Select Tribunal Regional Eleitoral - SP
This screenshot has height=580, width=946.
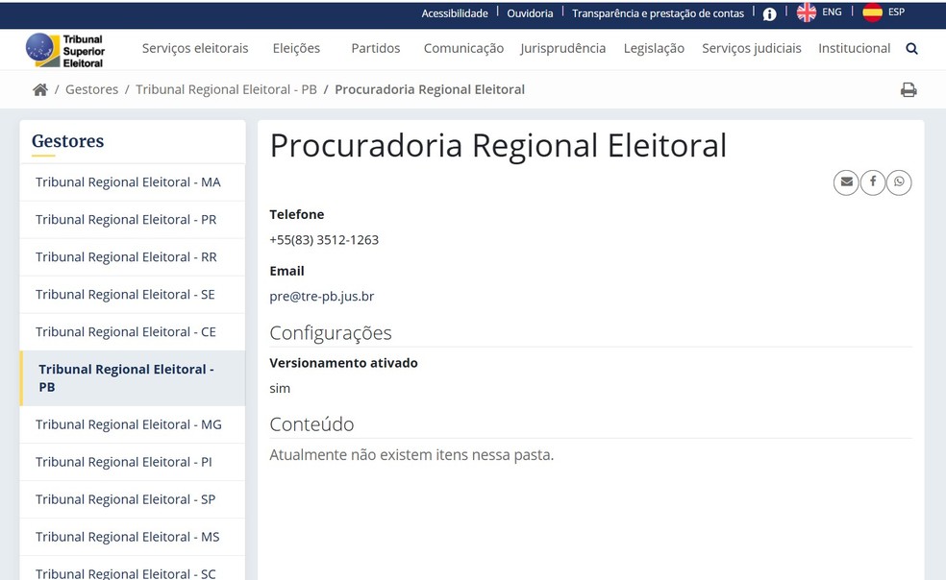[133, 499]
